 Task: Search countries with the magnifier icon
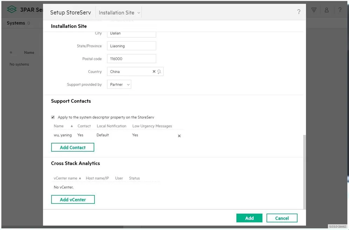click(x=159, y=72)
